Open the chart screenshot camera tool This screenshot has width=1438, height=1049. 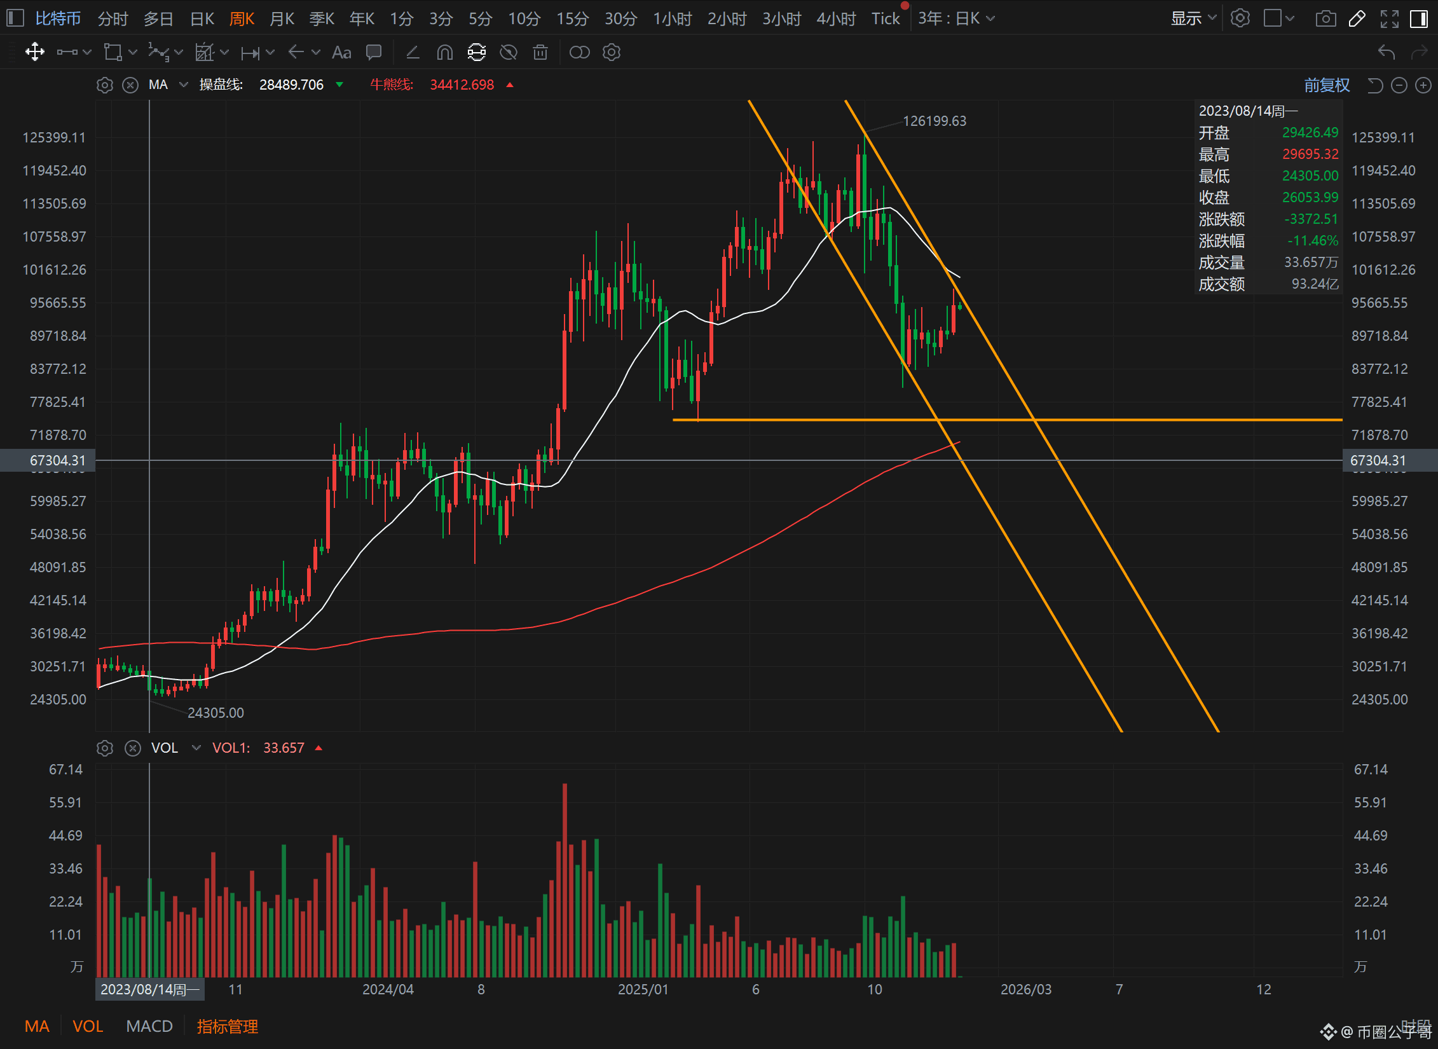[x=1325, y=18]
